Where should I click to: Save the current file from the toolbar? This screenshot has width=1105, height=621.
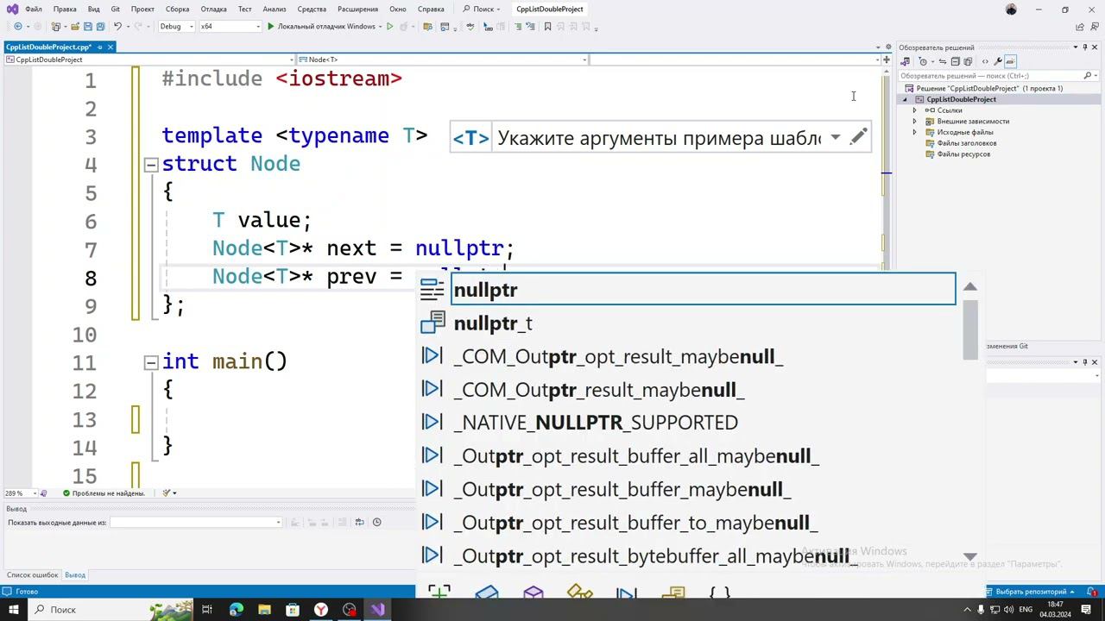[89, 27]
